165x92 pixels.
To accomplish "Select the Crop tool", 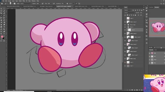I will [1, 13].
